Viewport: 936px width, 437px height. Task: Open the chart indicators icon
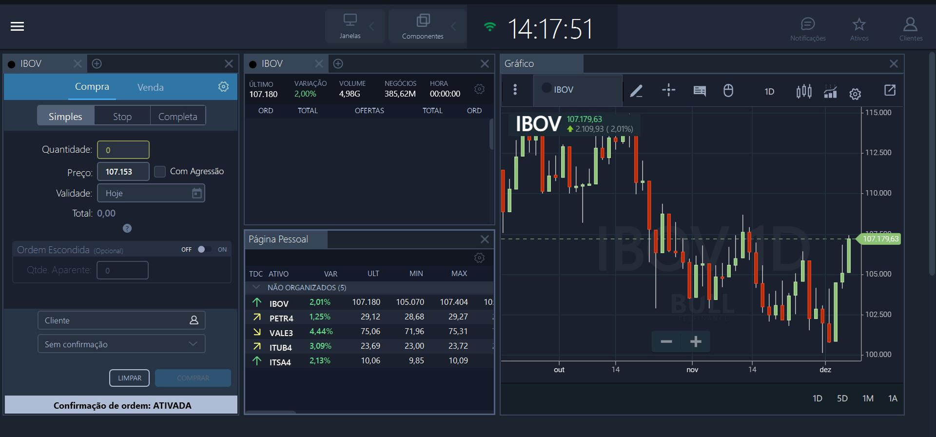point(830,91)
